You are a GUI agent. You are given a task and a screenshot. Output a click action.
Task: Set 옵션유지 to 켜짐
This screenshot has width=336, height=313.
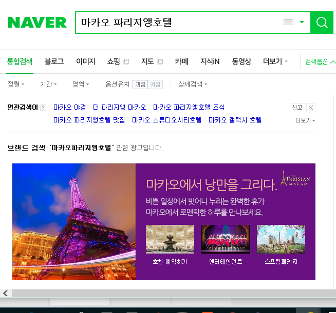pos(155,85)
